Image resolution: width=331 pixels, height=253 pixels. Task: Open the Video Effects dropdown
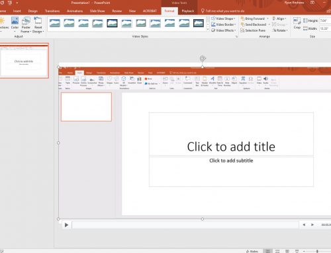pos(223,30)
